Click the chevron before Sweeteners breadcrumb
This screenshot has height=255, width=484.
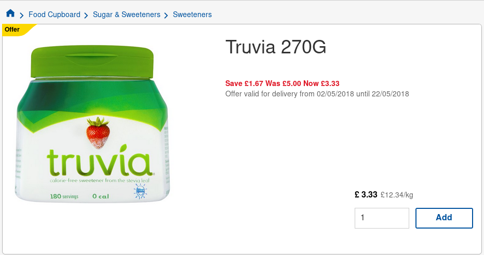(166, 16)
